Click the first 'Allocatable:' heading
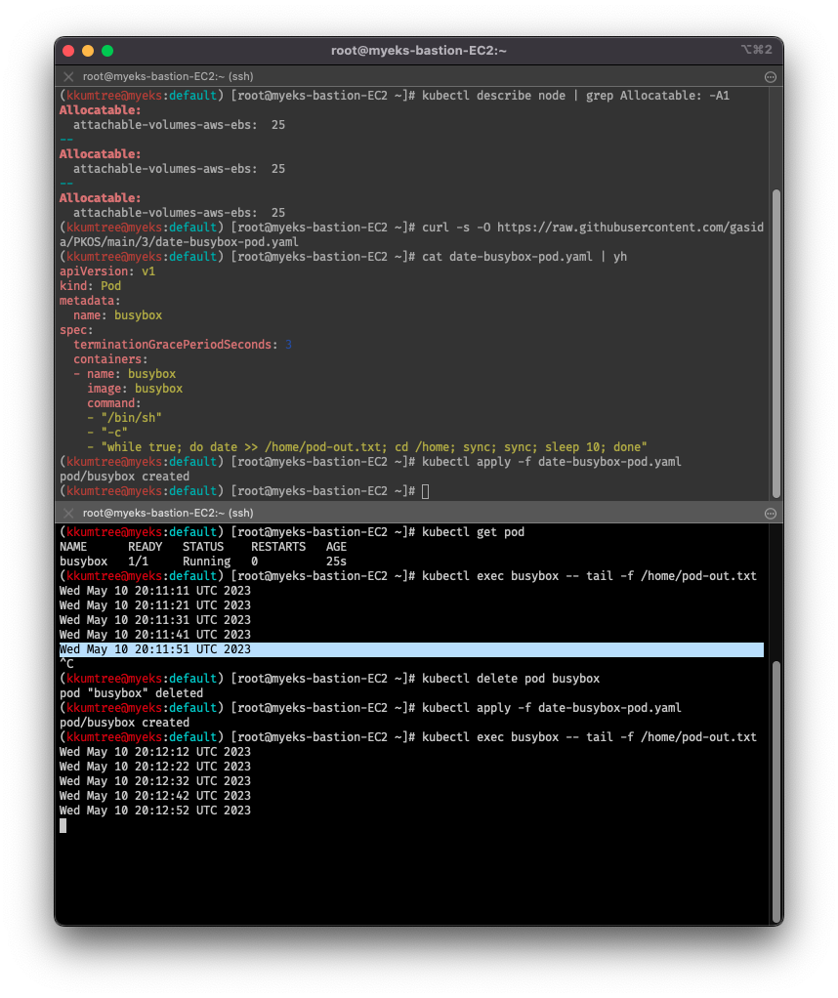Screen dimensions: 838x998 (100, 110)
